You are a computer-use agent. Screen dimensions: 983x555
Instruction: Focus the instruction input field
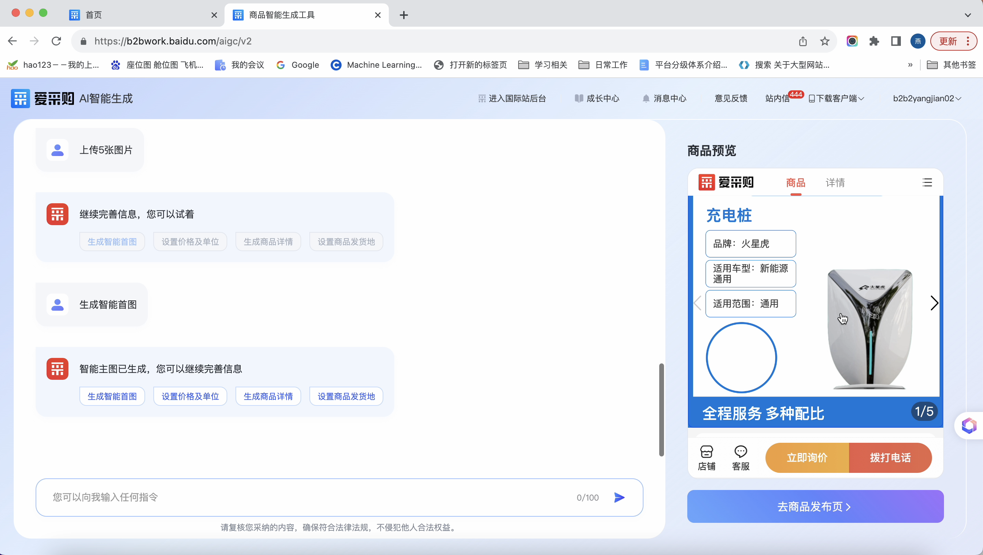[x=305, y=498]
